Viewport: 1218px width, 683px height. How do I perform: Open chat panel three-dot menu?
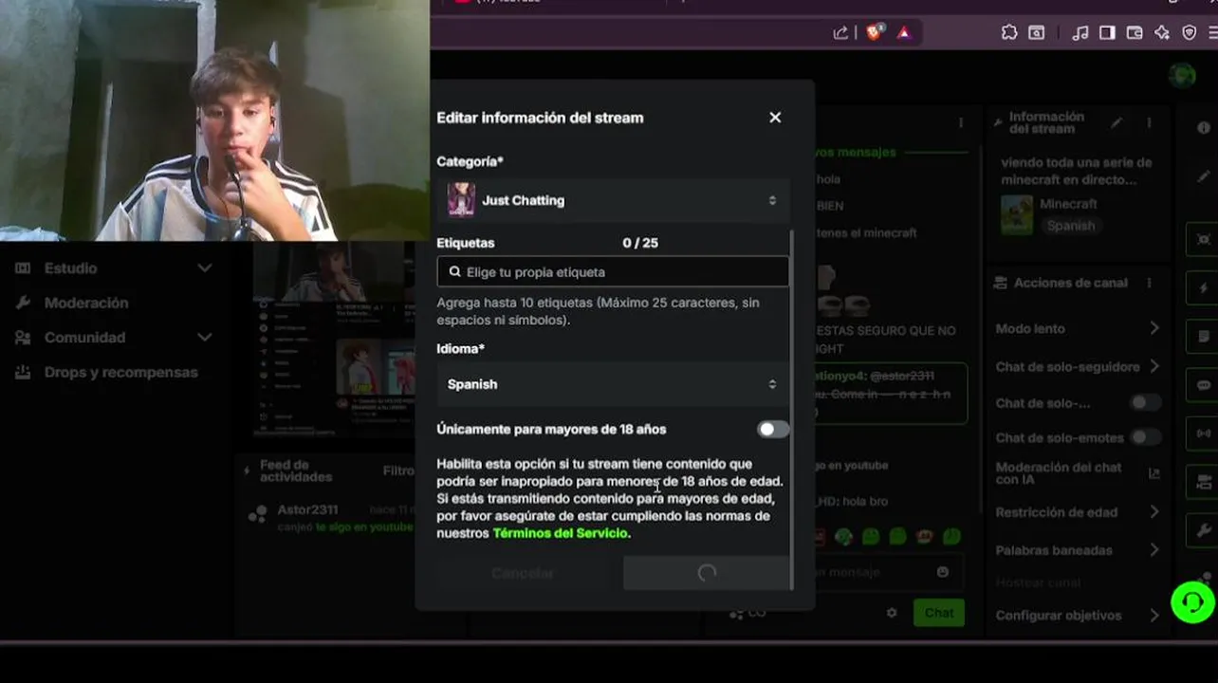click(x=961, y=122)
